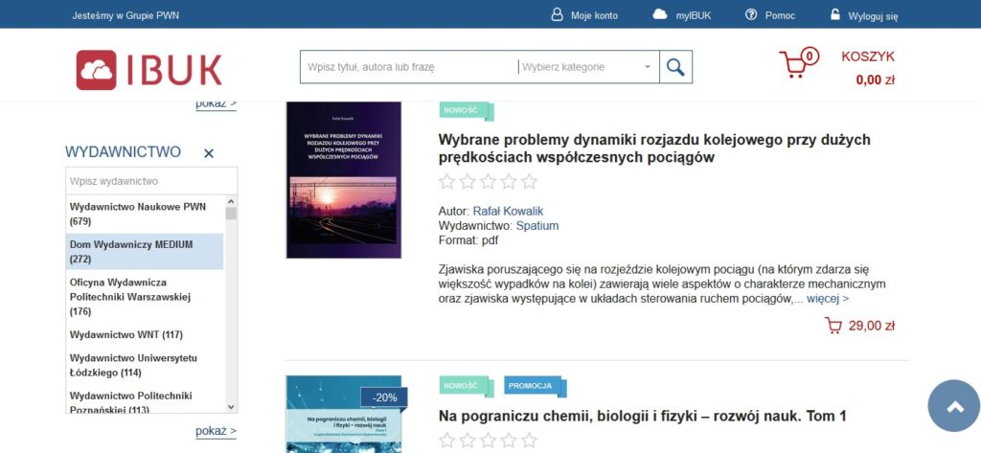Rate Na pograniczu chemii one star
The width and height of the screenshot is (981, 453).
(x=446, y=441)
